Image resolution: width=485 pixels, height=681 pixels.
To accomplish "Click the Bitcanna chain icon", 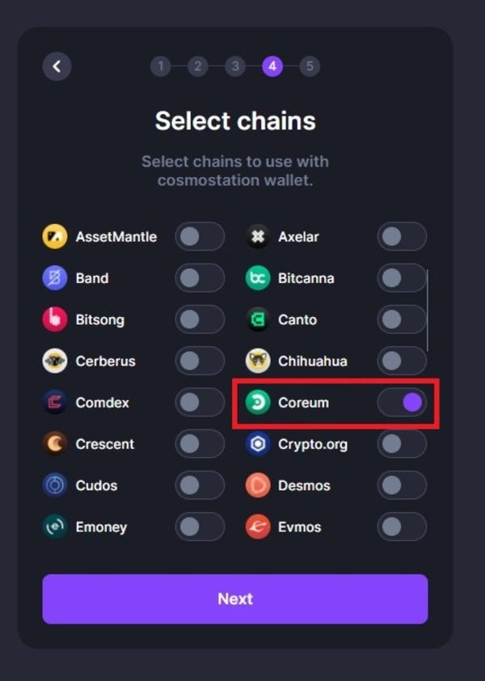I will click(x=258, y=278).
